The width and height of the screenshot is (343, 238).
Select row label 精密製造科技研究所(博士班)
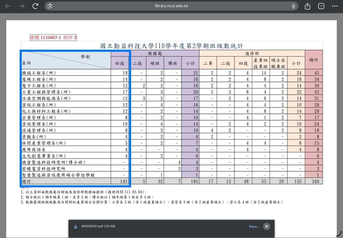tap(54, 162)
